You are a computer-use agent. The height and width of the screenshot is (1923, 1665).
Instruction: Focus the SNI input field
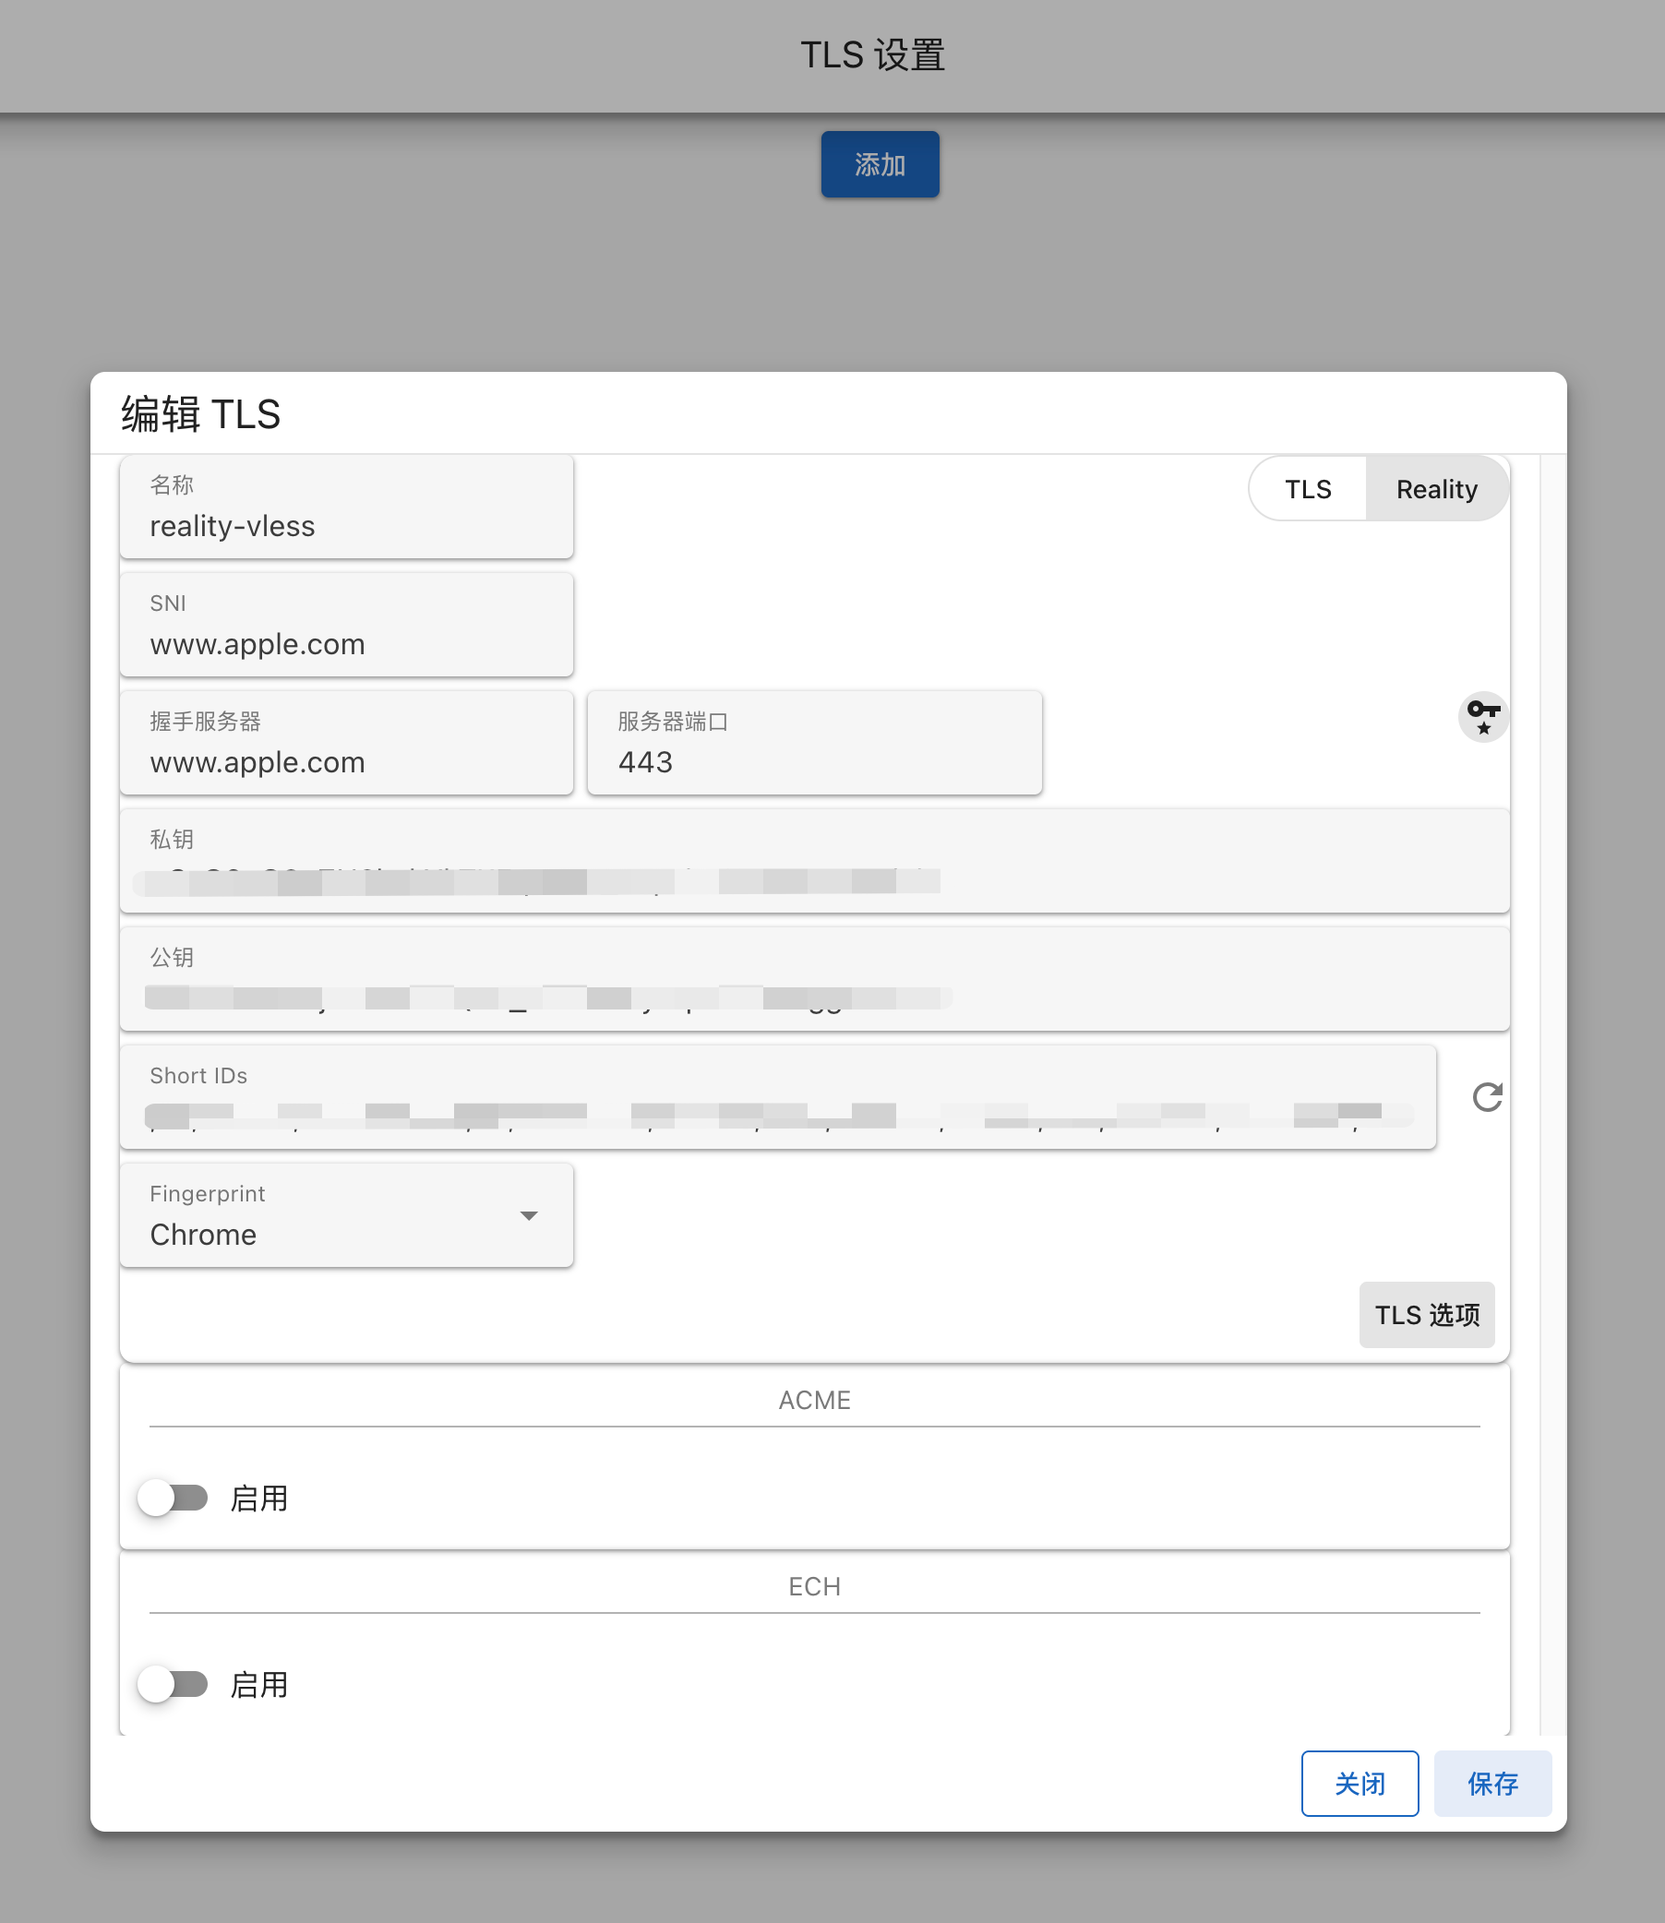coord(346,625)
